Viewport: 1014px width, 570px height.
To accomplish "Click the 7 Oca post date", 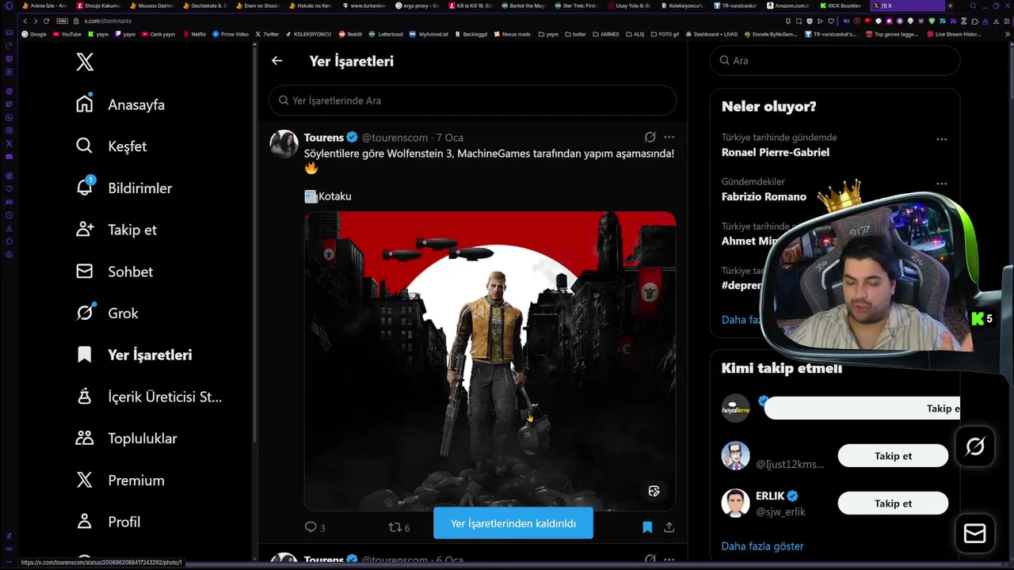I will point(450,137).
